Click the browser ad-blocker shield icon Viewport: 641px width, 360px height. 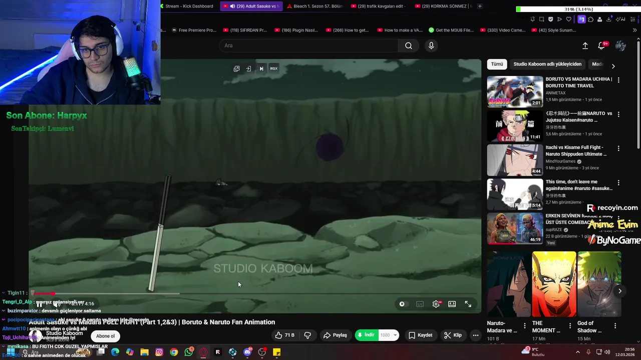click(x=550, y=19)
